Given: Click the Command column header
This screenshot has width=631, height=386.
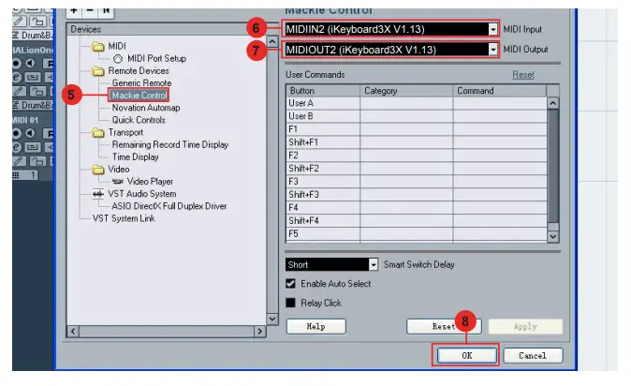Looking at the screenshot, I should pos(499,91).
